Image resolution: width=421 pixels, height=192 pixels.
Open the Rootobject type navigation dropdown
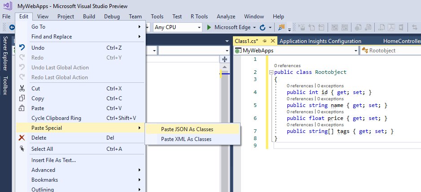(x=390, y=50)
